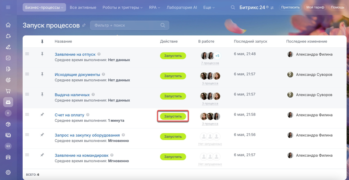Go to Все активные tab

click(83, 7)
